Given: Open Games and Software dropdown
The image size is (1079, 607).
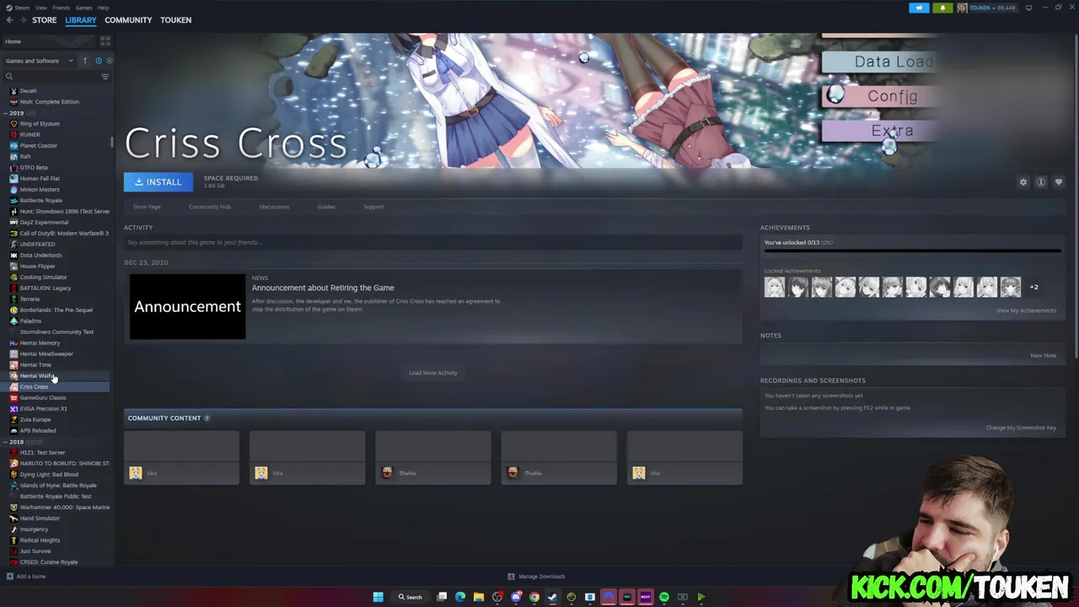Looking at the screenshot, I should tap(39, 61).
